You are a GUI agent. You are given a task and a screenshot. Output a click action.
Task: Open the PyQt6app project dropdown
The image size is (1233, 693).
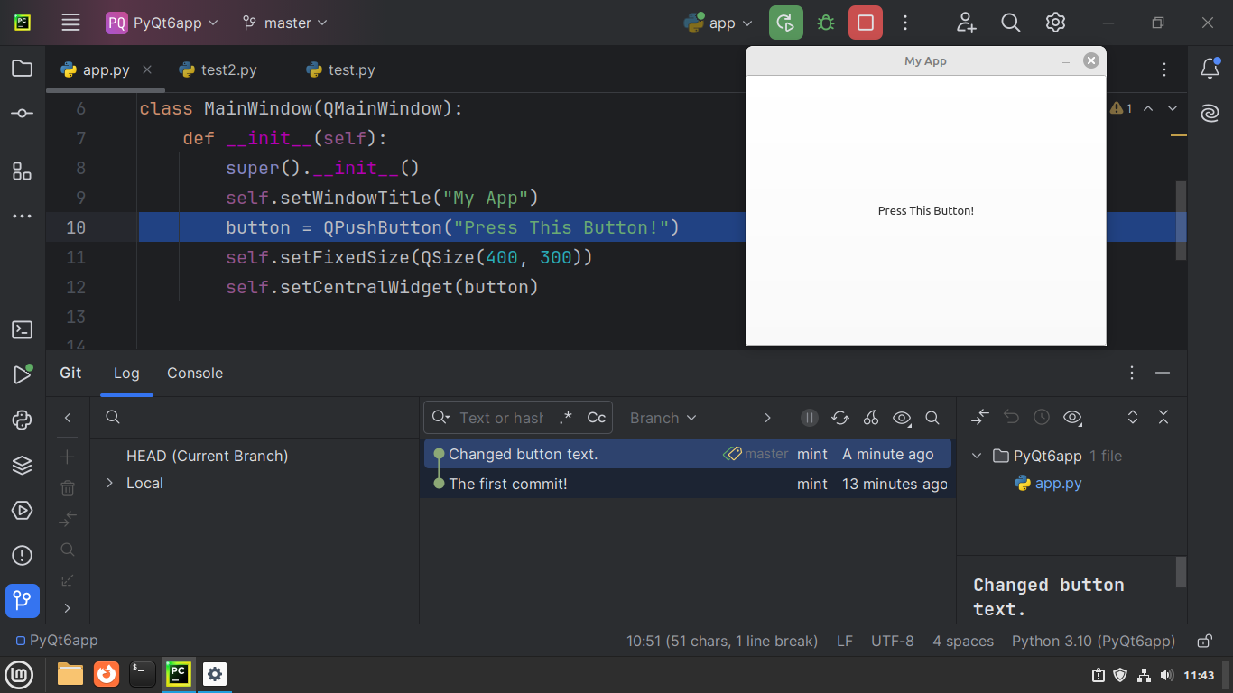(x=162, y=23)
